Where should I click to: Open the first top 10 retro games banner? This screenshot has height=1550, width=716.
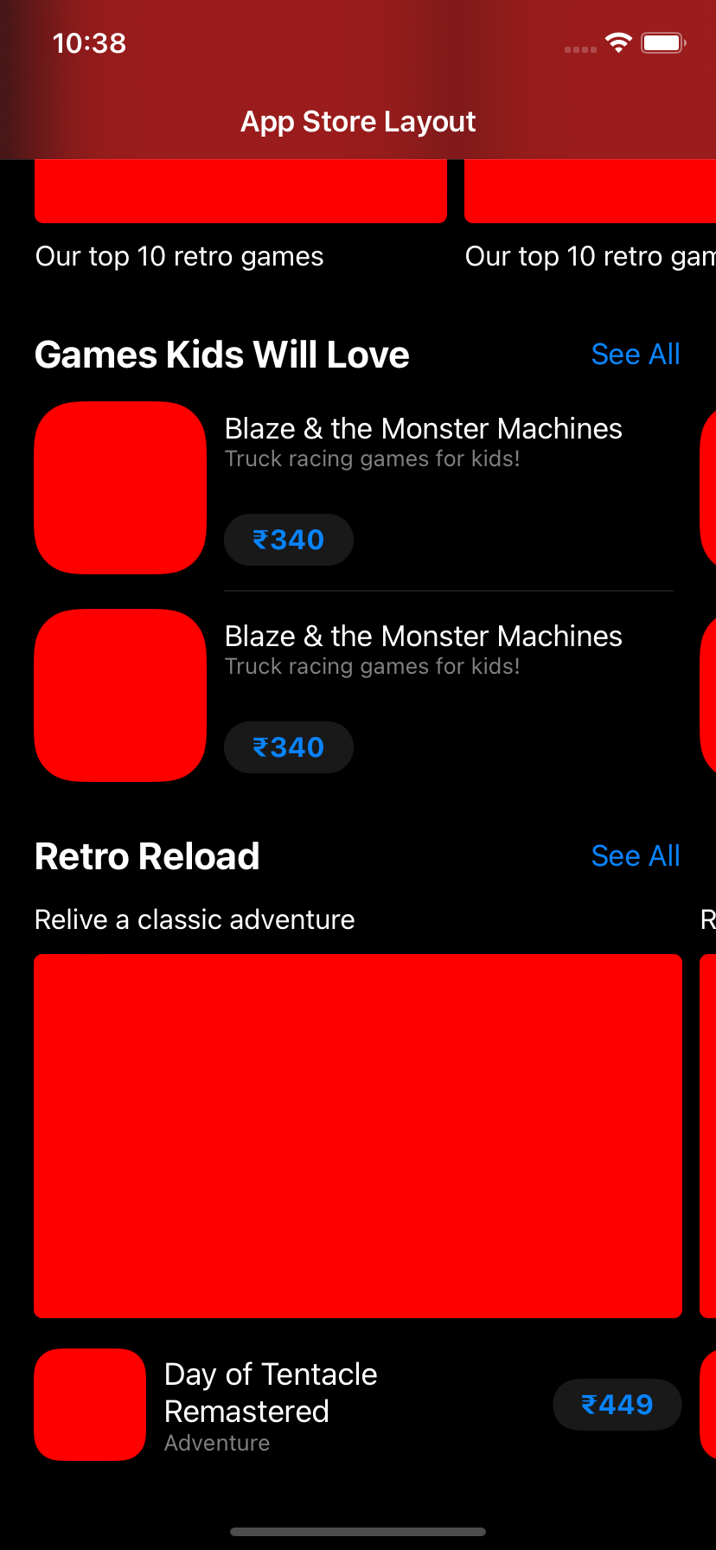240,191
